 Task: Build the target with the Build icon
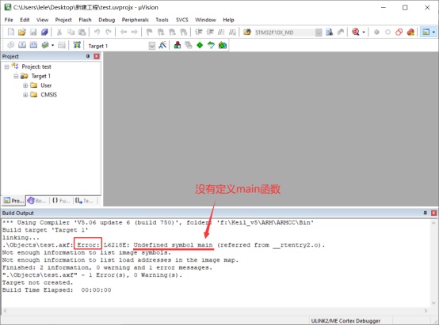coord(22,45)
